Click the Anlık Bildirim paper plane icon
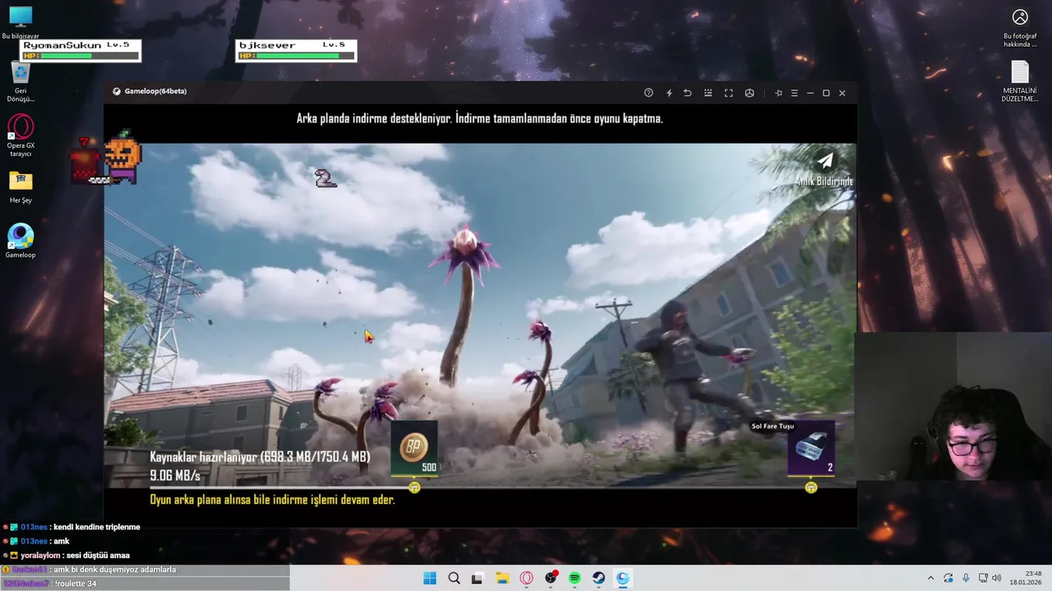This screenshot has width=1052, height=591. coord(824,161)
